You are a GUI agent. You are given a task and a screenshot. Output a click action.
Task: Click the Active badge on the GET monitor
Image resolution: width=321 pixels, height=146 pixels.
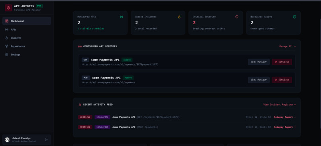127,60
